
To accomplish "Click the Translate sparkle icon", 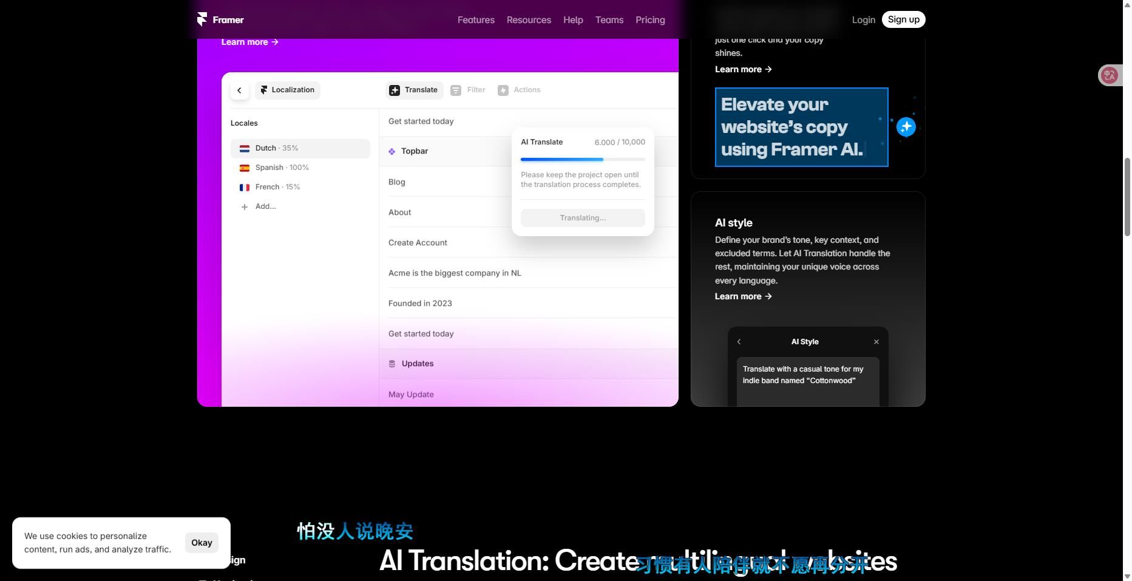I will tap(395, 90).
